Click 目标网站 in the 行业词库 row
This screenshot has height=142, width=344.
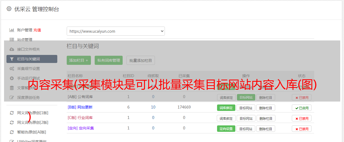246,118
